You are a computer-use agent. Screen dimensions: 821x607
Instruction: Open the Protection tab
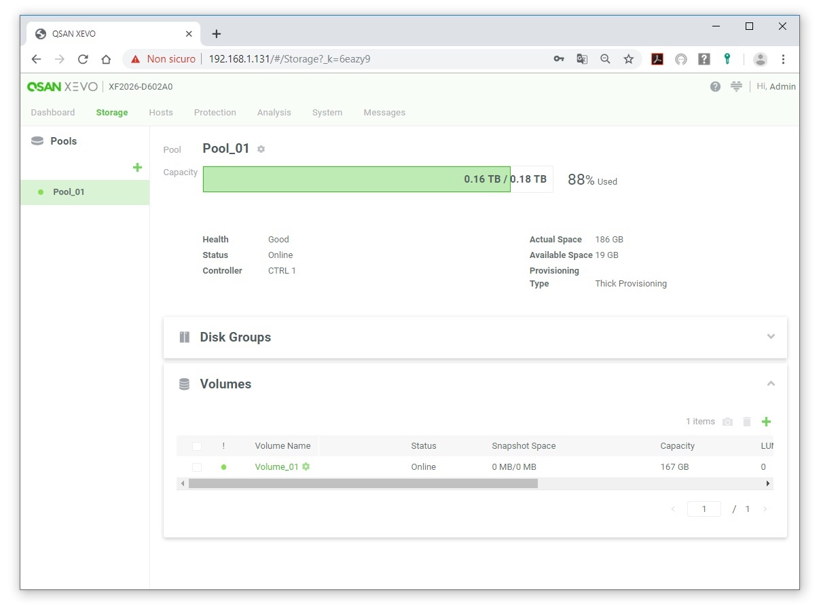215,113
